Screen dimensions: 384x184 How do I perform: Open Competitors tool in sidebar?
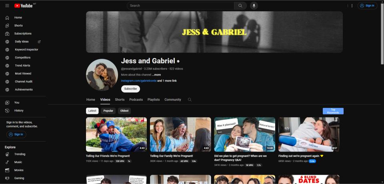coord(23,58)
